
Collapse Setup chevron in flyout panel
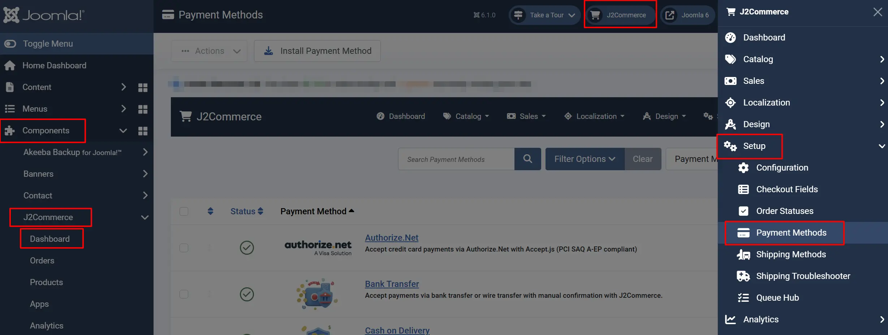click(x=882, y=146)
